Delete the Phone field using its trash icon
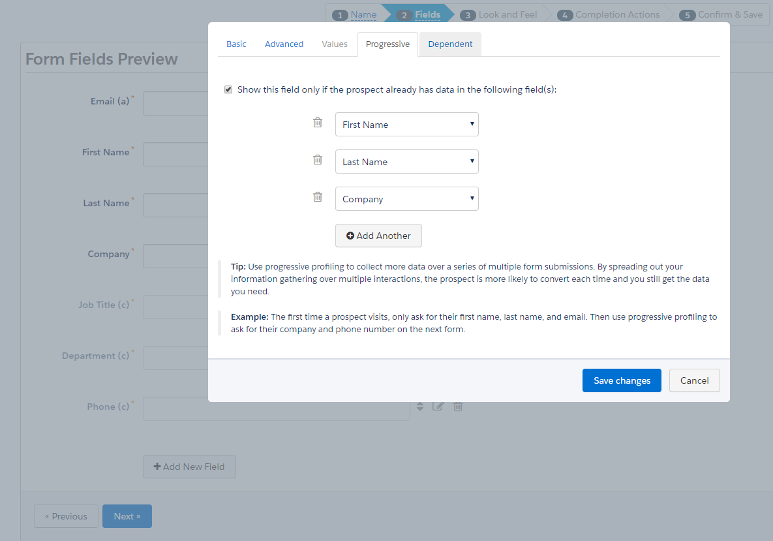This screenshot has height=541, width=773. (x=457, y=406)
